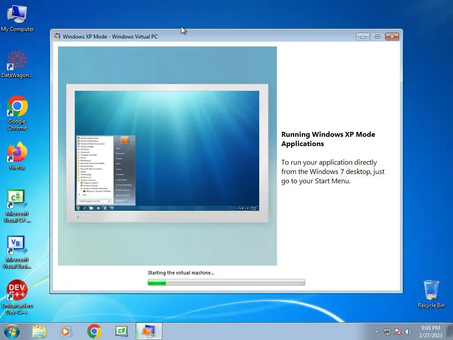Click the volume speaker tray icon

tap(408, 332)
